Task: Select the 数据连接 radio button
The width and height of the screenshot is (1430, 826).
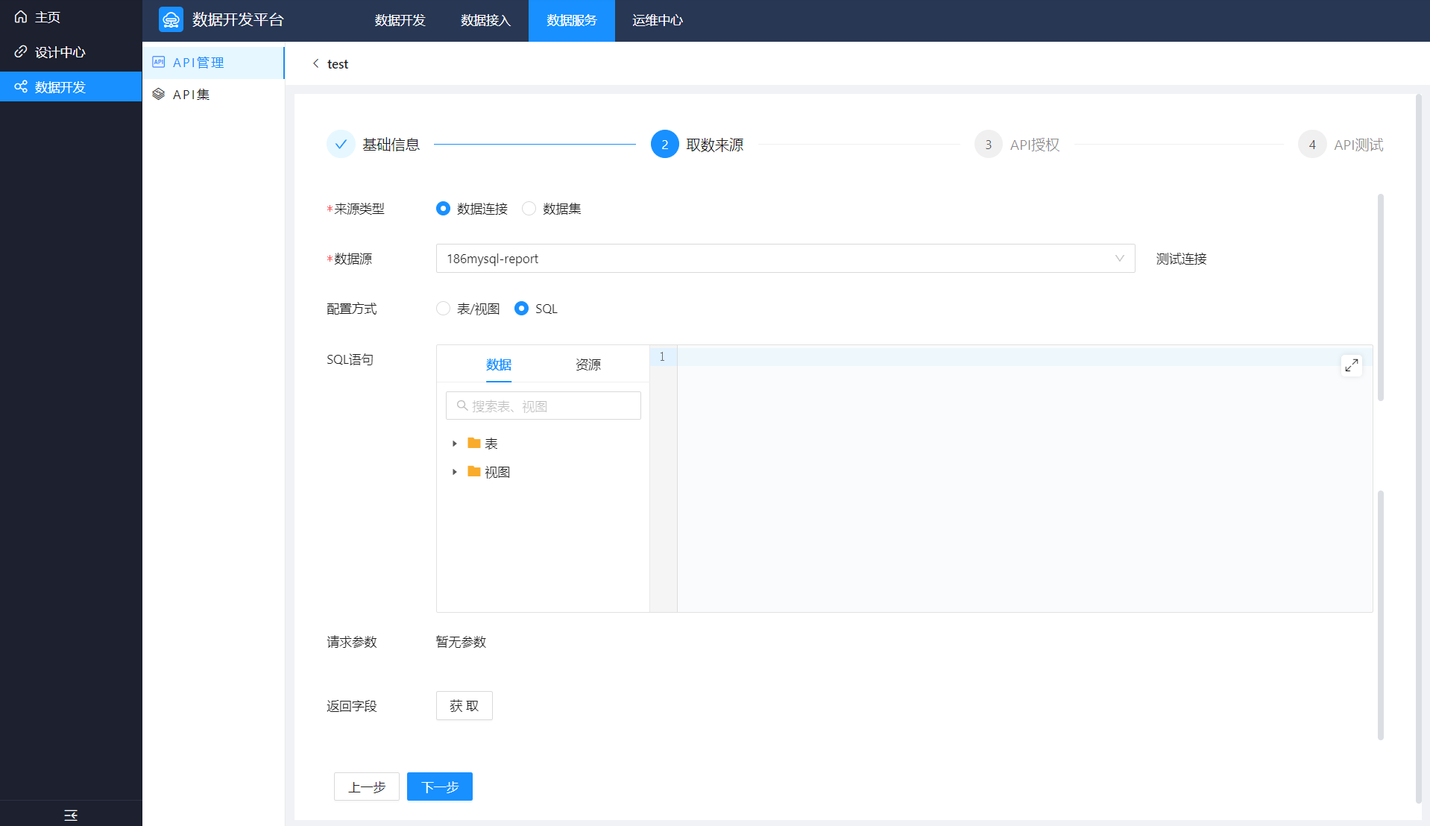Action: click(x=443, y=209)
